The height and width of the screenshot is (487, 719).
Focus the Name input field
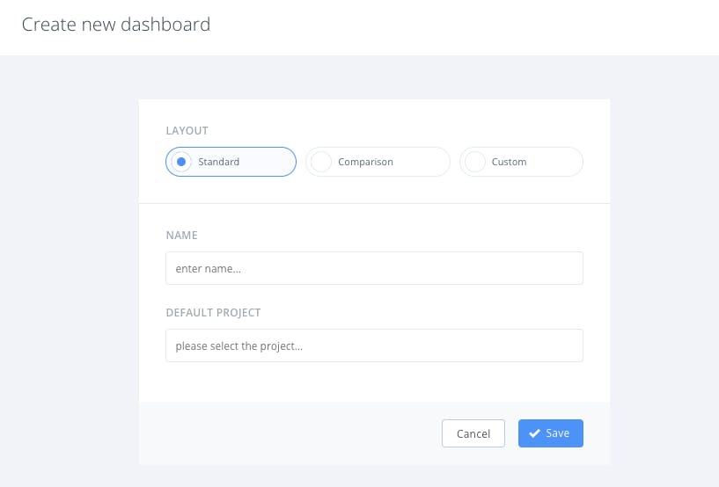click(374, 268)
